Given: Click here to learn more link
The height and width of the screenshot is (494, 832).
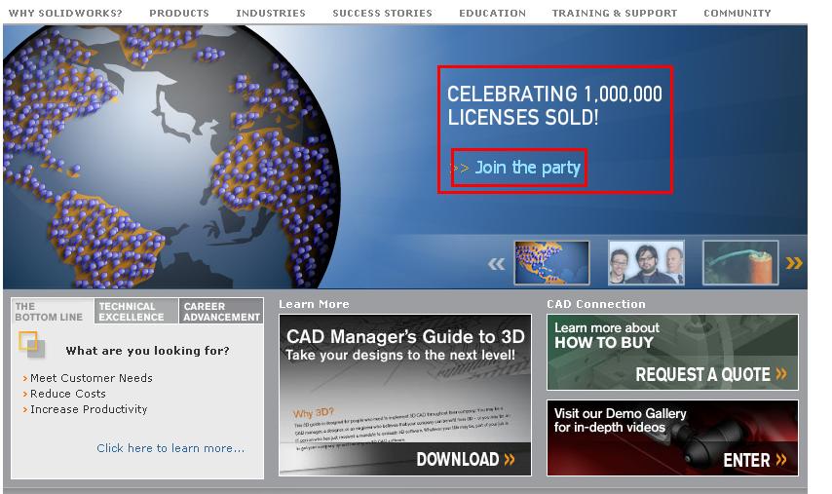Looking at the screenshot, I should (170, 448).
